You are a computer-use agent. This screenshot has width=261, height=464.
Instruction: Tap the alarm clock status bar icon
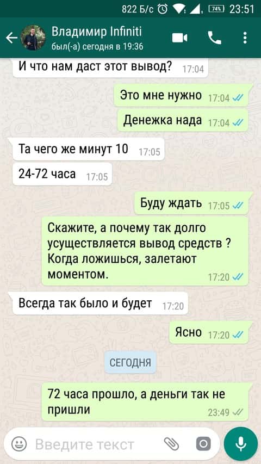(163, 9)
